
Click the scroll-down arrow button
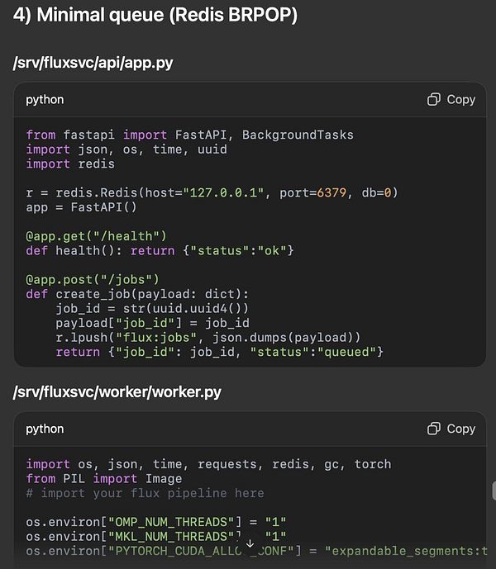(250, 543)
